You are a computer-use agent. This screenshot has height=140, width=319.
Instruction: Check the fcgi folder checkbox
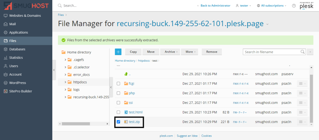(x=118, y=83)
